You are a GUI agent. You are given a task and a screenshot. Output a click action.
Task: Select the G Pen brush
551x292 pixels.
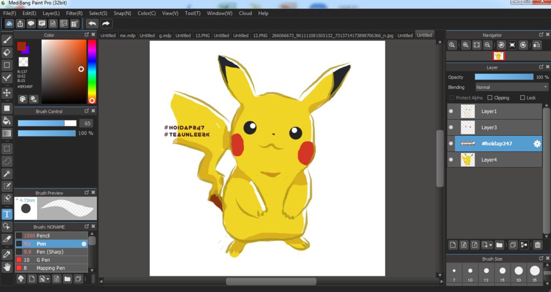(51, 260)
